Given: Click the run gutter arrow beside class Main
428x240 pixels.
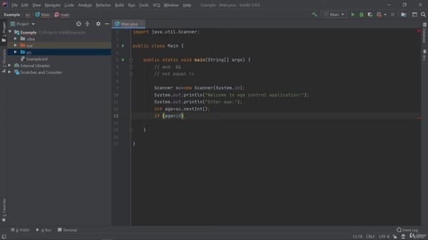Looking at the screenshot, I should pyautogui.click(x=123, y=46).
